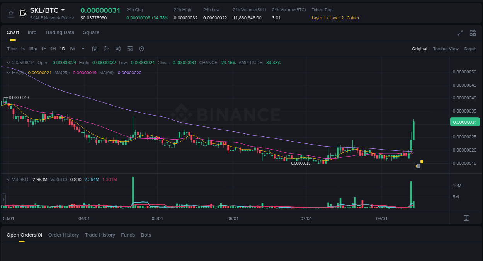Collapse the OHLC data legend row
This screenshot has height=261, width=483.
[9, 62]
